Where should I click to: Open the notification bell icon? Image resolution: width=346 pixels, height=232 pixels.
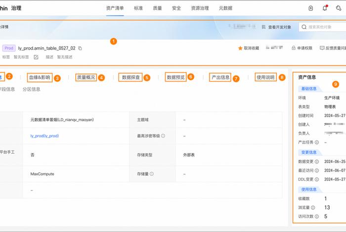[325, 8]
